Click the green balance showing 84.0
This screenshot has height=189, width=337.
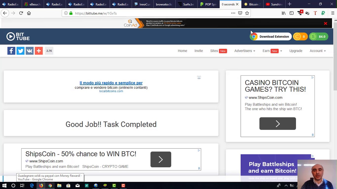pyautogui.click(x=318, y=37)
